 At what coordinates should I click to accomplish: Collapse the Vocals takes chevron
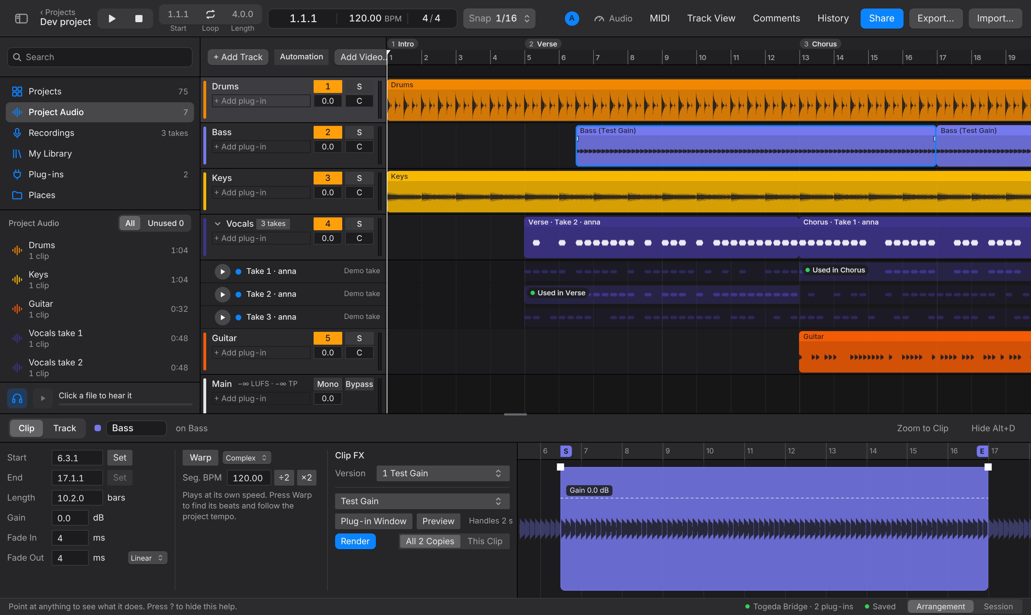click(x=217, y=224)
